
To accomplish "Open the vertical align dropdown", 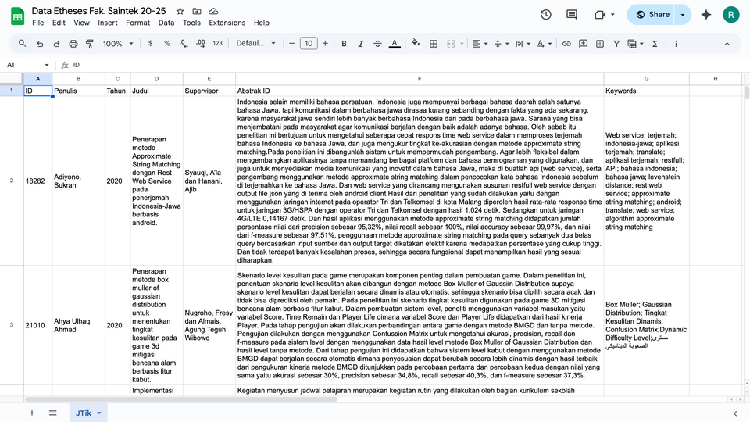I will click(502, 44).
